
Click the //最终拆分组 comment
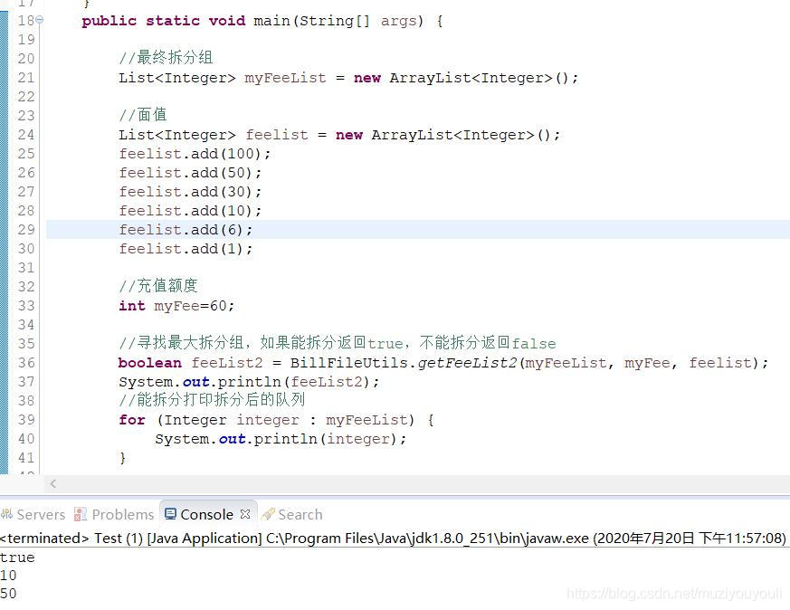pyautogui.click(x=167, y=57)
